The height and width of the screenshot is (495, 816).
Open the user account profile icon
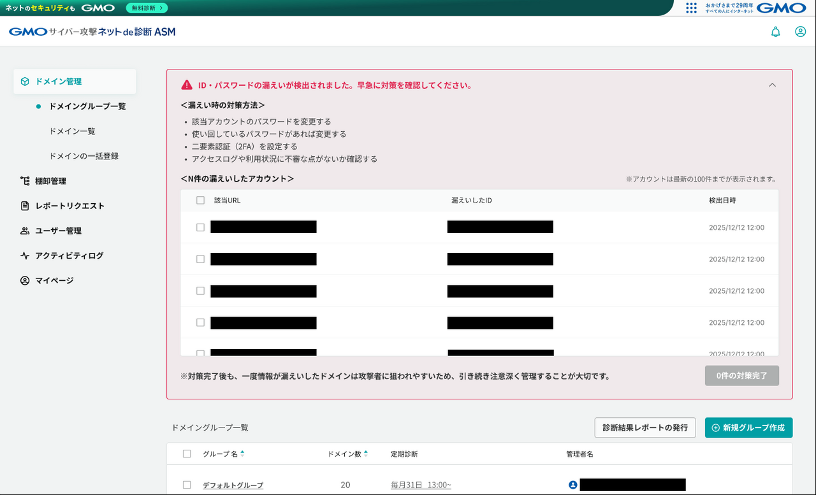800,32
